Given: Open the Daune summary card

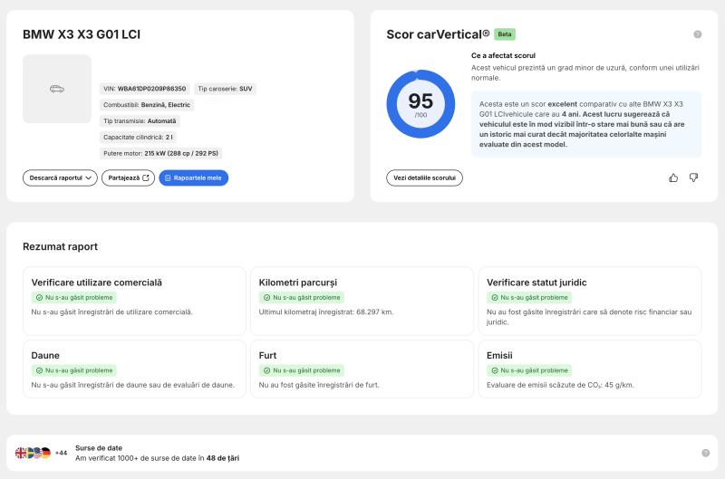Looking at the screenshot, I should click(x=134, y=369).
